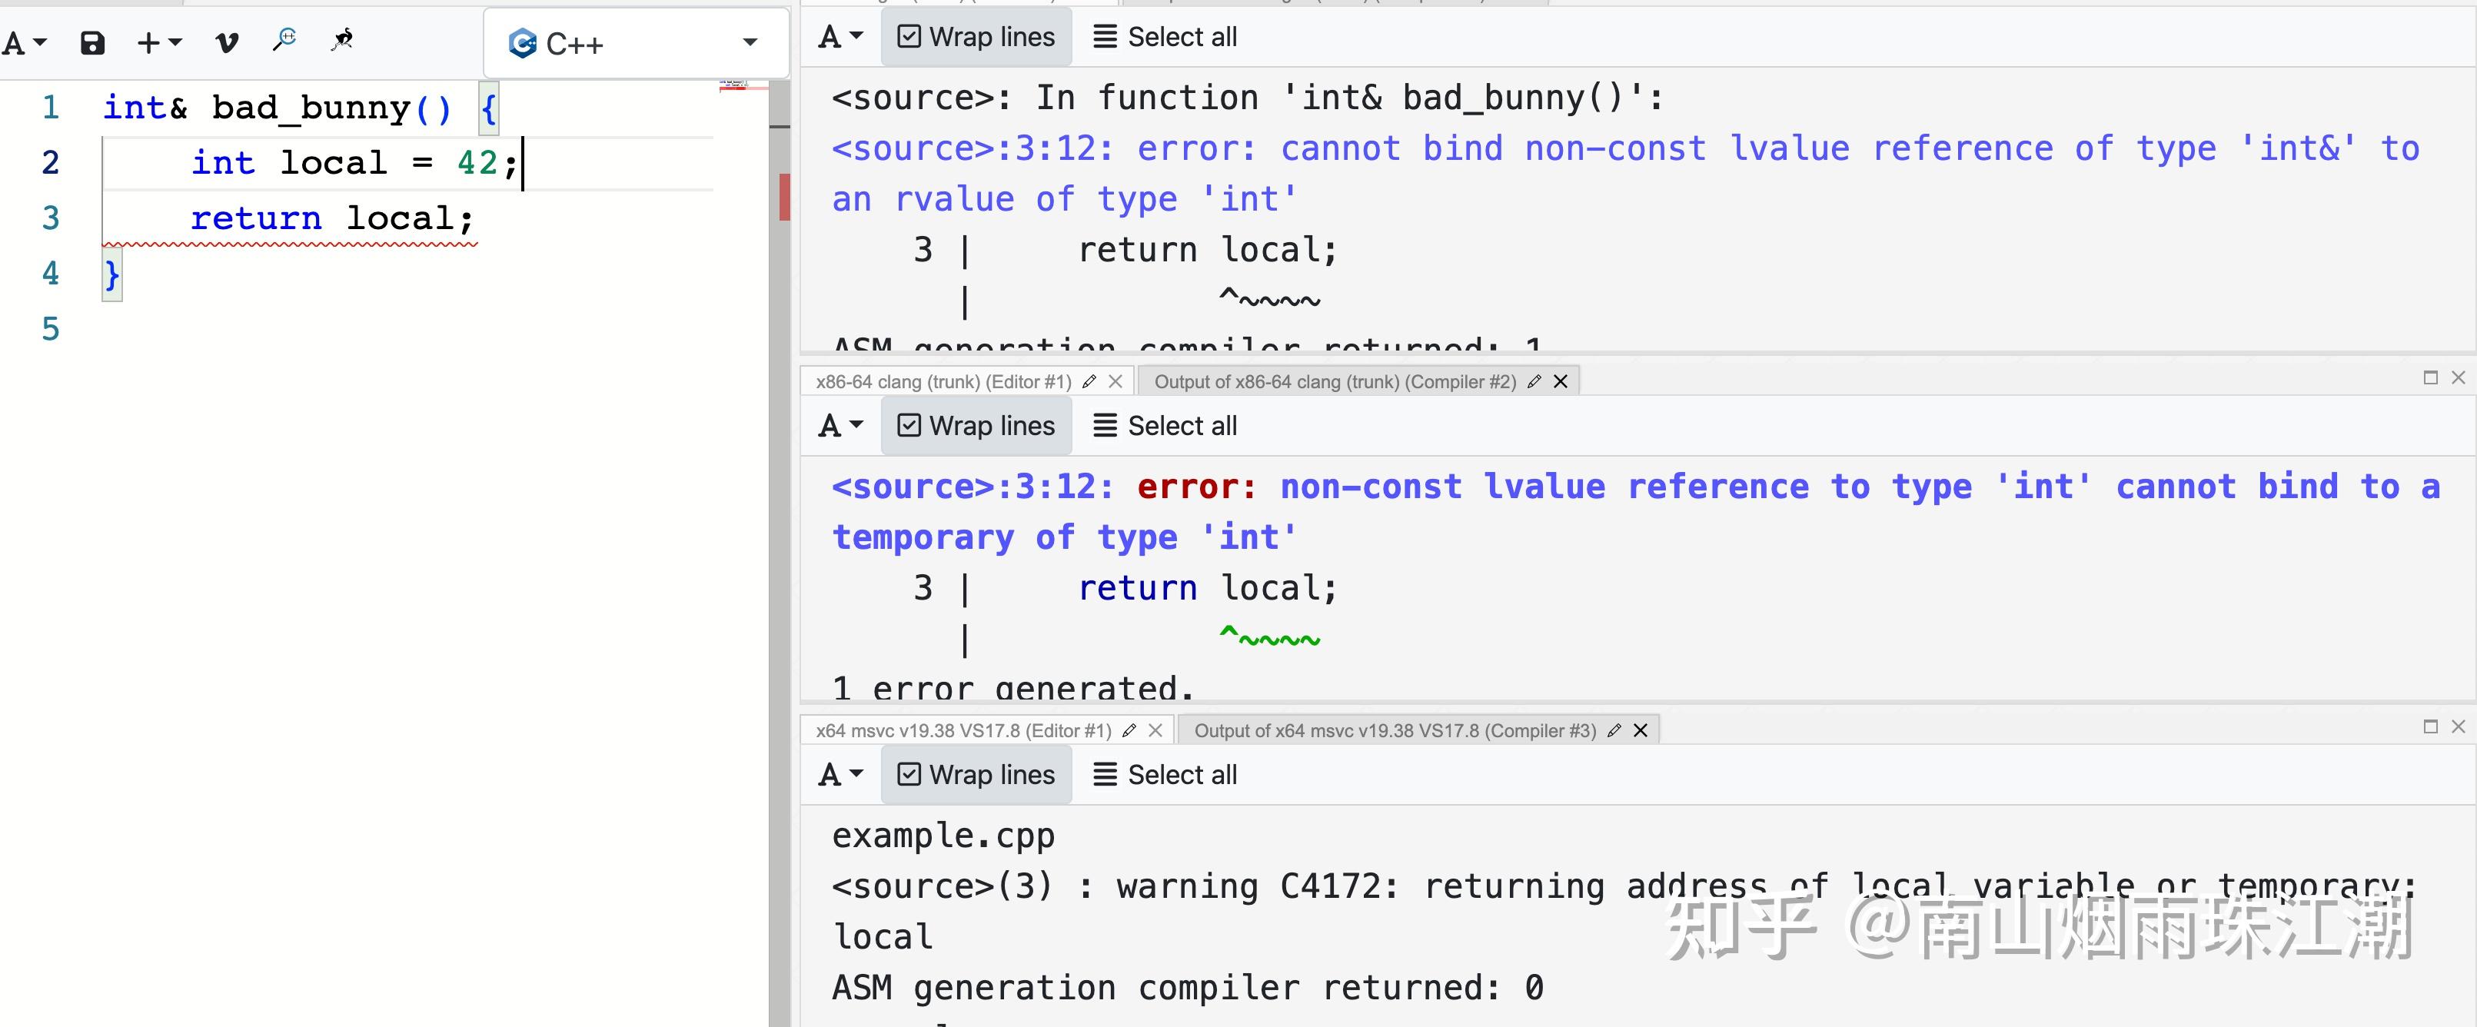2477x1027 pixels.
Task: Toggle Wrap lines in top output pane
Action: 976,37
